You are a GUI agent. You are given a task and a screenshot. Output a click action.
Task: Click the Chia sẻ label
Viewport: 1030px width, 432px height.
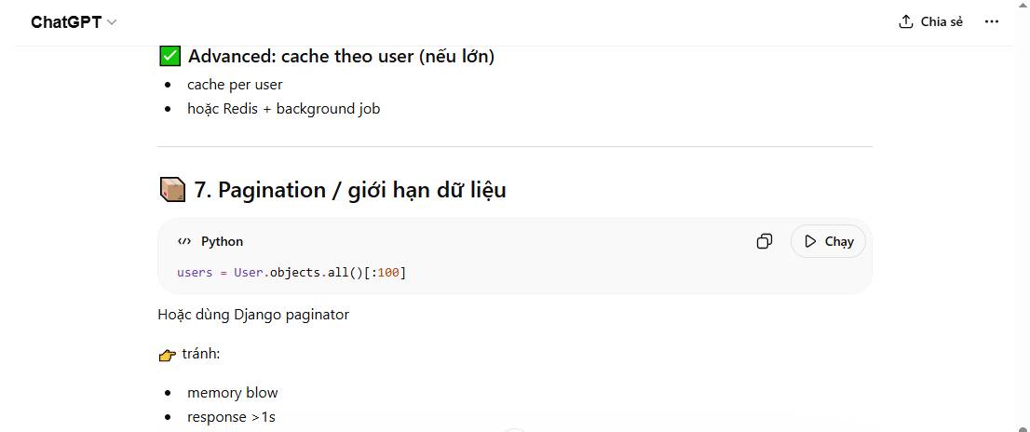coord(942,21)
